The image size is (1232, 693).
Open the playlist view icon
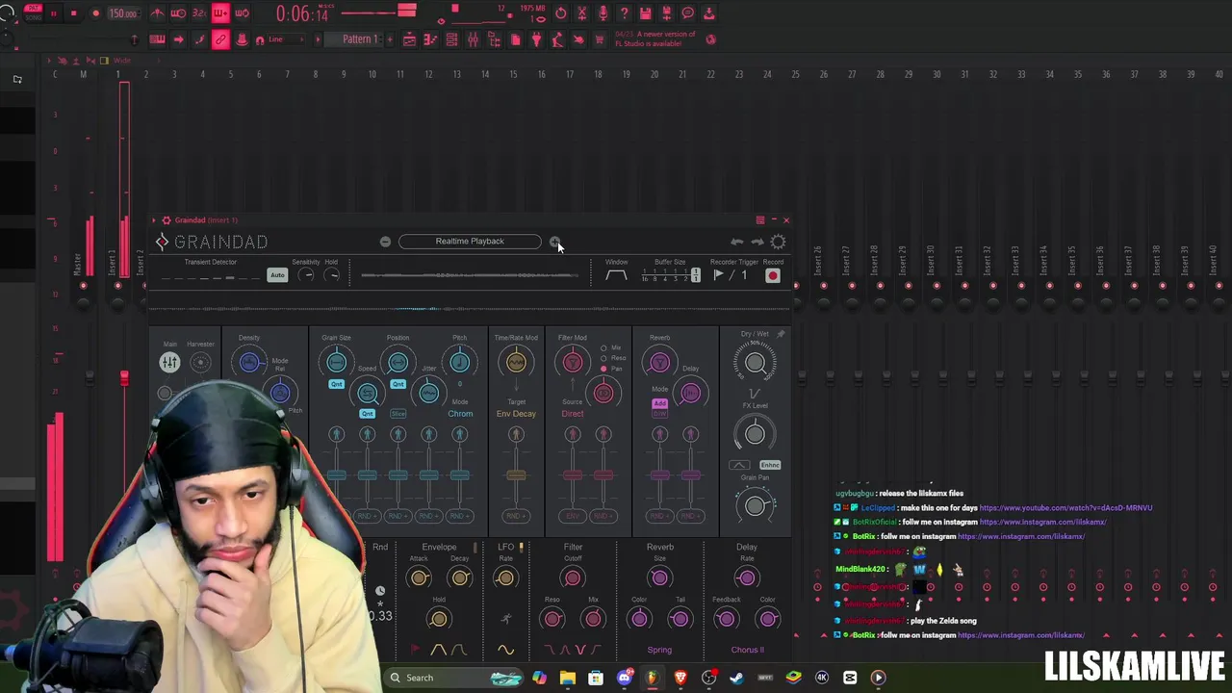pyautogui.click(x=409, y=39)
